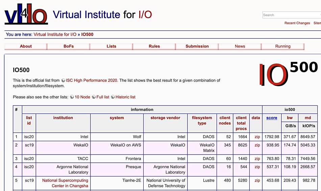Open the News menu tab
Image resolution: width=321 pixels, height=191 pixels.
coord(240,46)
